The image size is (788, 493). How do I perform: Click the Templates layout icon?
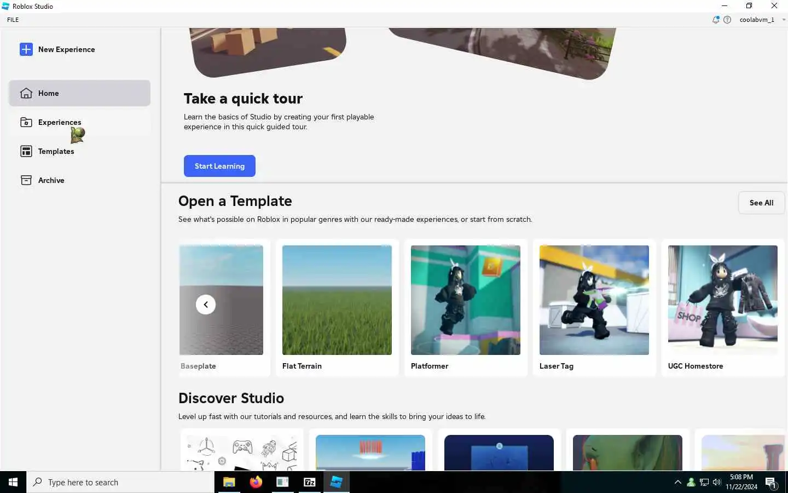pyautogui.click(x=26, y=151)
